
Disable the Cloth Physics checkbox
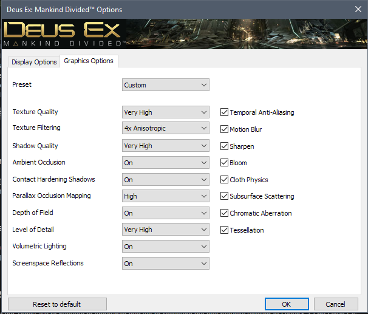pyautogui.click(x=224, y=180)
